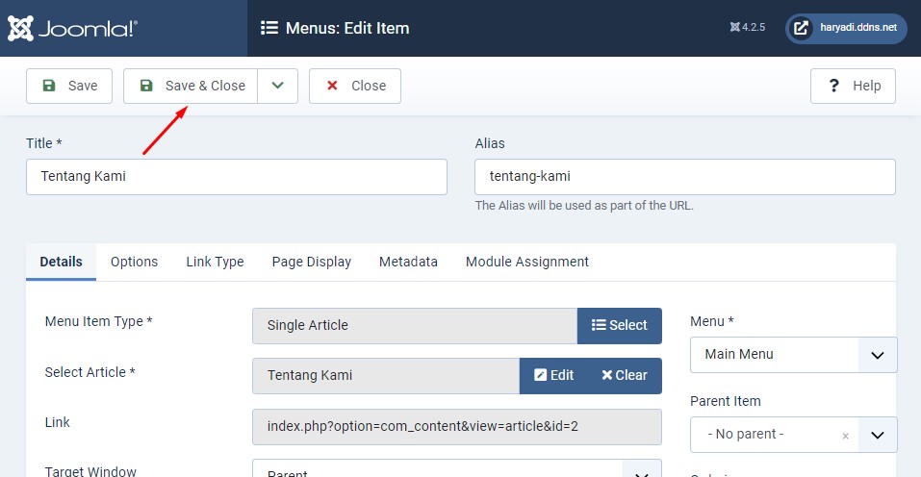This screenshot has width=921, height=477.
Task: Click the Save button
Action: [x=69, y=86]
